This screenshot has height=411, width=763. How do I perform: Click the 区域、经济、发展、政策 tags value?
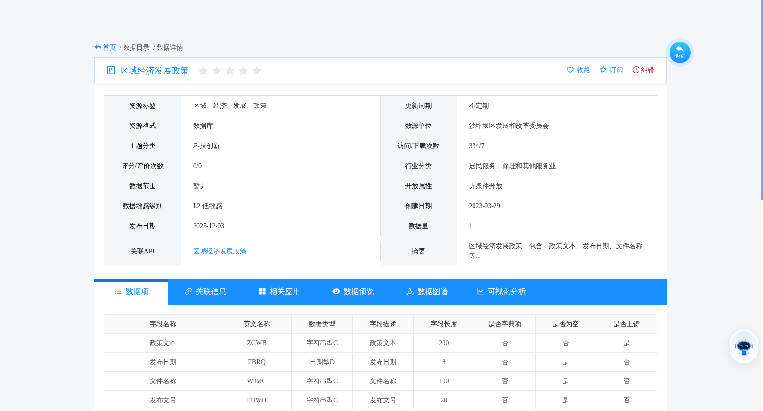230,106
